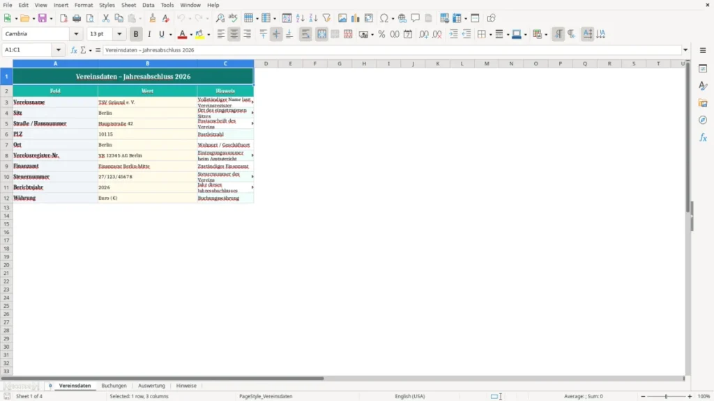The image size is (714, 401).
Task: Click the Copy icon
Action: [x=119, y=18]
